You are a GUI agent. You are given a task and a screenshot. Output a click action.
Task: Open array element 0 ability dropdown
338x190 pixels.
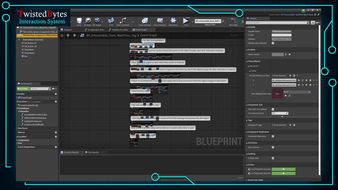point(284,80)
